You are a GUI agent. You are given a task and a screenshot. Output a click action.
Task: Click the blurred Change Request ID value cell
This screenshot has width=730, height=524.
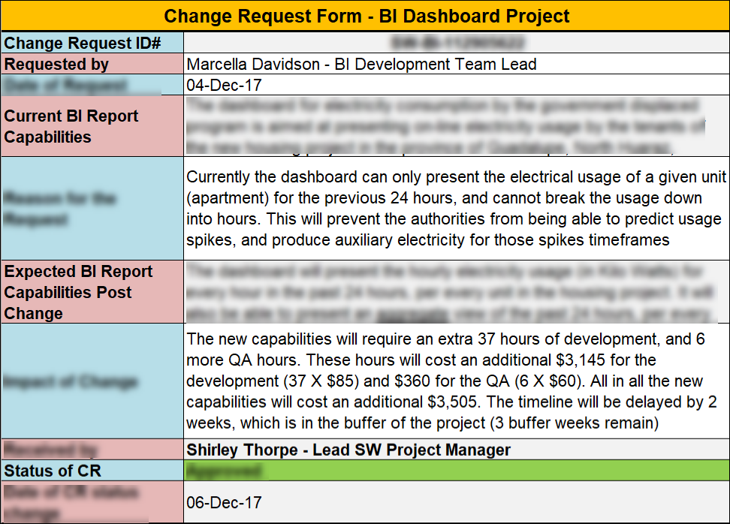coord(456,43)
